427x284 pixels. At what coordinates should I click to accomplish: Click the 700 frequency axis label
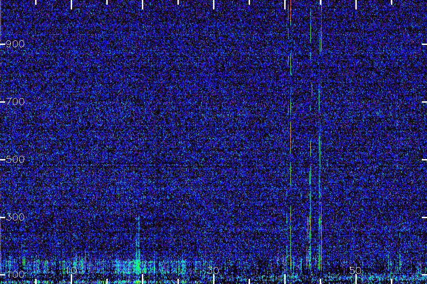pyautogui.click(x=15, y=102)
